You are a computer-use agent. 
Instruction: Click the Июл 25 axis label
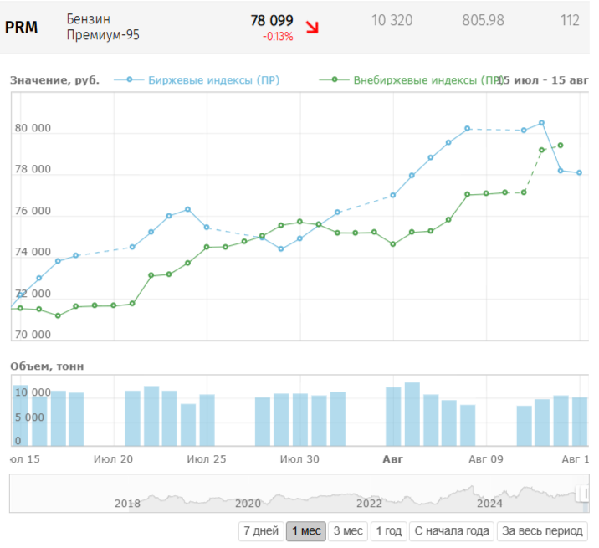coord(207,459)
